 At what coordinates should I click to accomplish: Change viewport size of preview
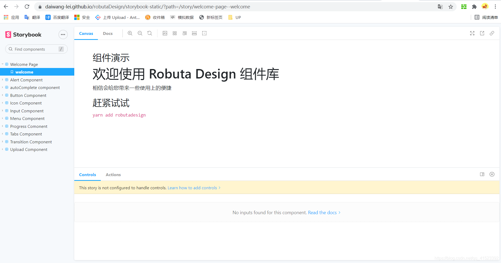tap(184, 33)
